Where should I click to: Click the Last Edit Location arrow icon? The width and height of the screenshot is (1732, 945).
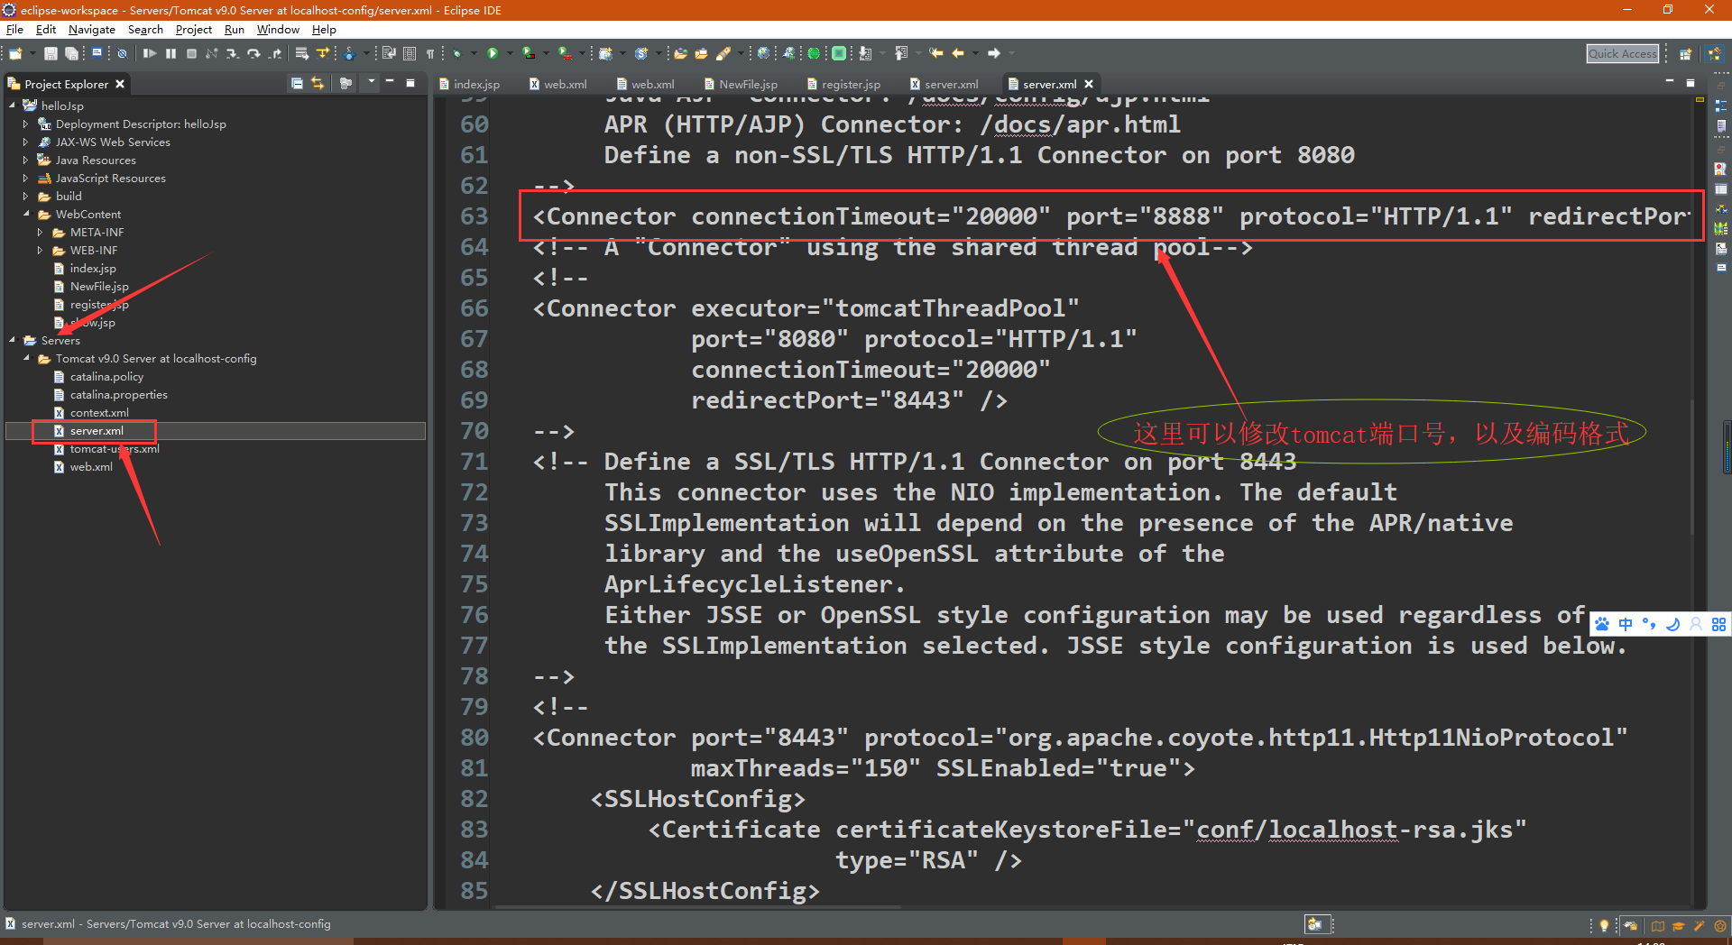[x=935, y=53]
